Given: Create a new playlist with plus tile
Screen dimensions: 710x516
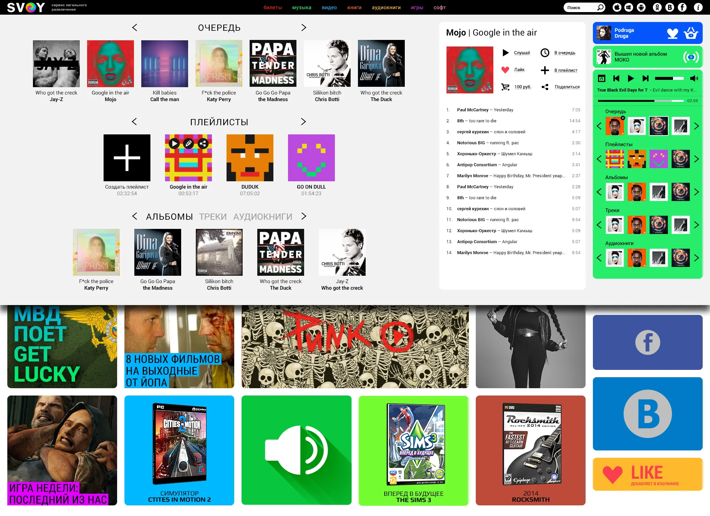Looking at the screenshot, I should [x=127, y=158].
